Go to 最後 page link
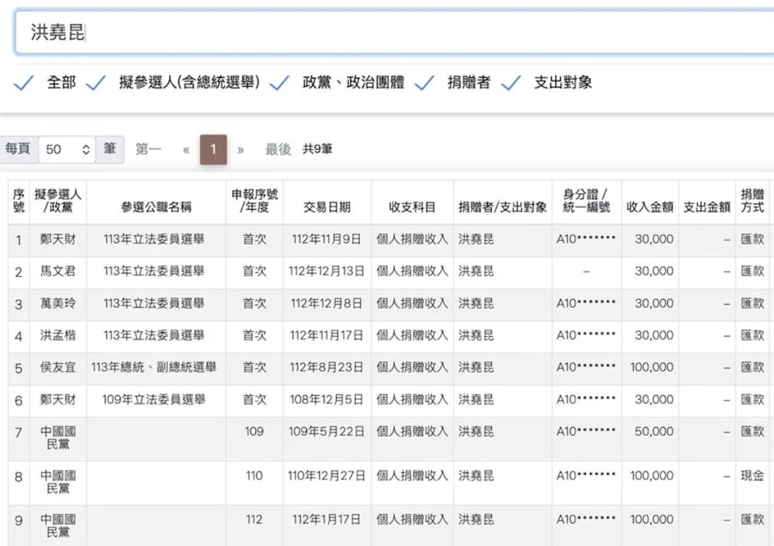This screenshot has height=546, width=774. coord(278,149)
